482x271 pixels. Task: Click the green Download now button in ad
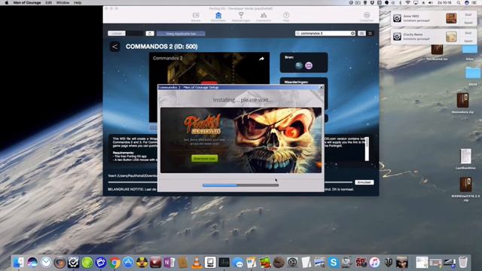[204, 159]
